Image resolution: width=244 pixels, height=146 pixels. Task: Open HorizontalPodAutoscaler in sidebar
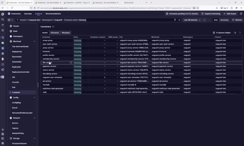coord(22,113)
